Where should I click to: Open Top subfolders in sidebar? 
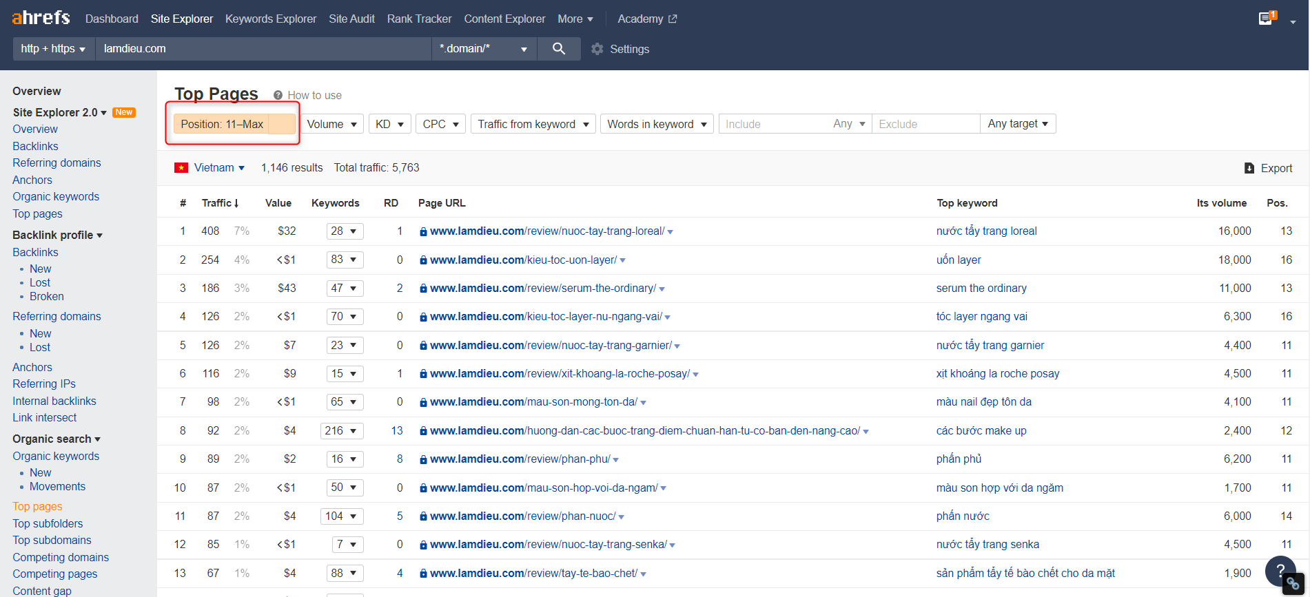pos(48,523)
